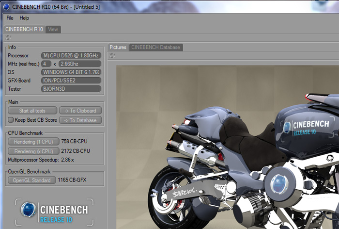Start all tests button
This screenshot has width=339, height=229.
coord(32,111)
